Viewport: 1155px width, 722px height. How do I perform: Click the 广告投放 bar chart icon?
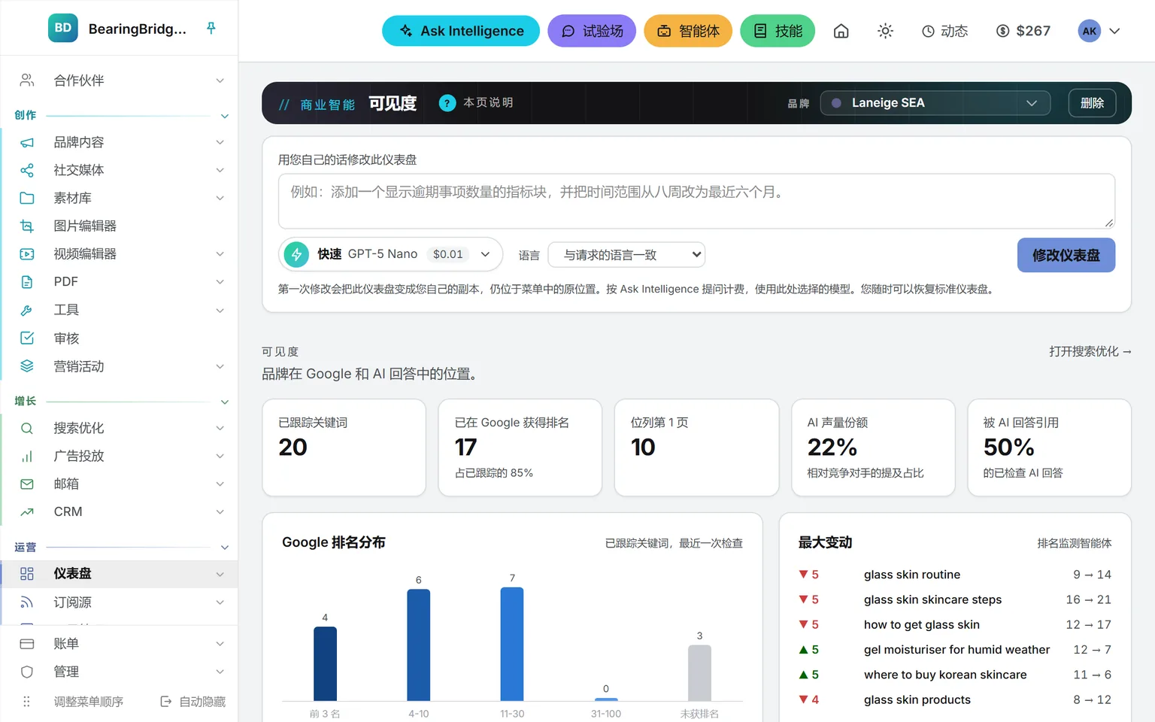[27, 456]
